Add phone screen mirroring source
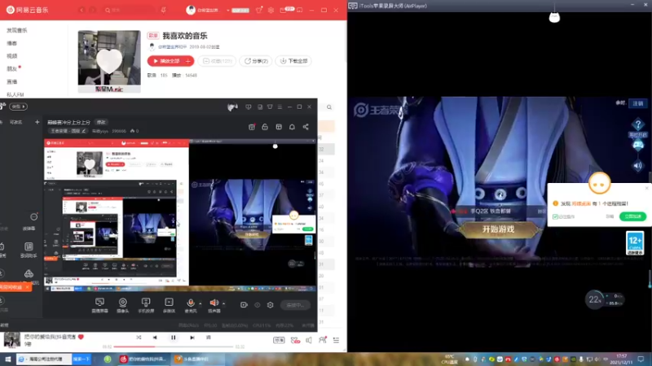 (x=146, y=305)
